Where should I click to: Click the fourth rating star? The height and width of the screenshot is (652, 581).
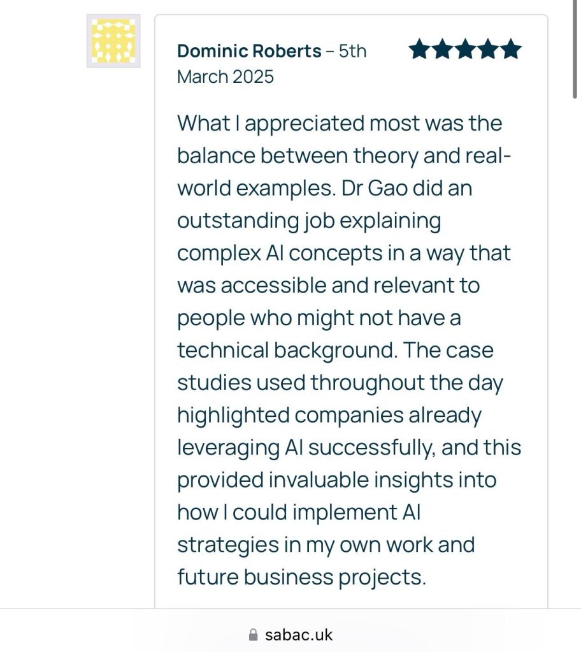(488, 49)
